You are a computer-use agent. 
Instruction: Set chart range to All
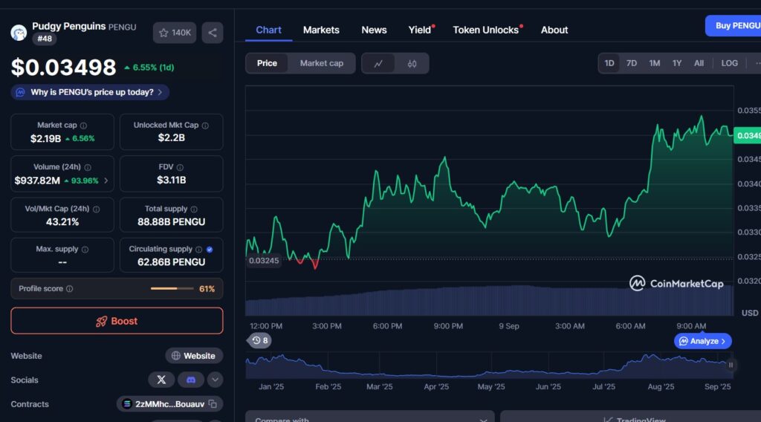point(699,63)
